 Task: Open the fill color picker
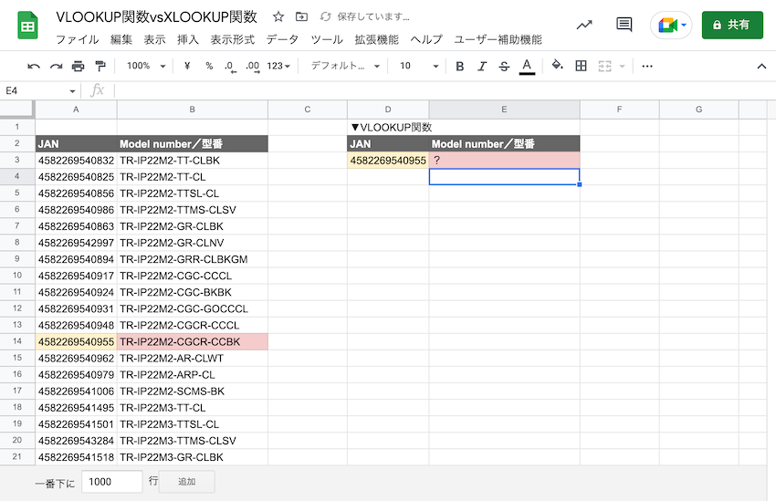coord(558,66)
